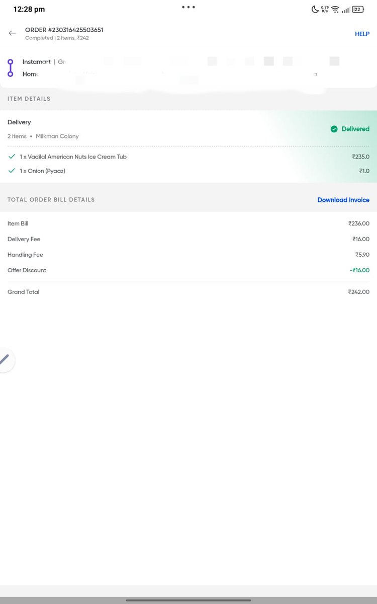Select the 'Delivery Fee' label
Viewport: 377px width, 604px height.
24,239
